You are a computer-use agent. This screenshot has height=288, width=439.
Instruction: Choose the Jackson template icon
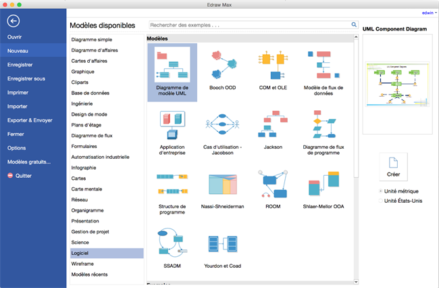pos(273,123)
